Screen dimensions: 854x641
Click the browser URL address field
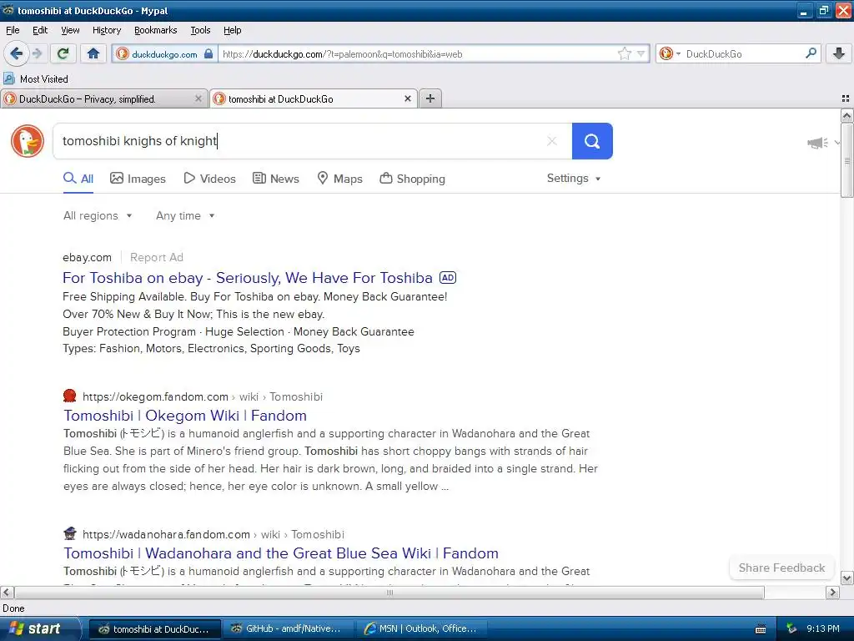(x=417, y=54)
